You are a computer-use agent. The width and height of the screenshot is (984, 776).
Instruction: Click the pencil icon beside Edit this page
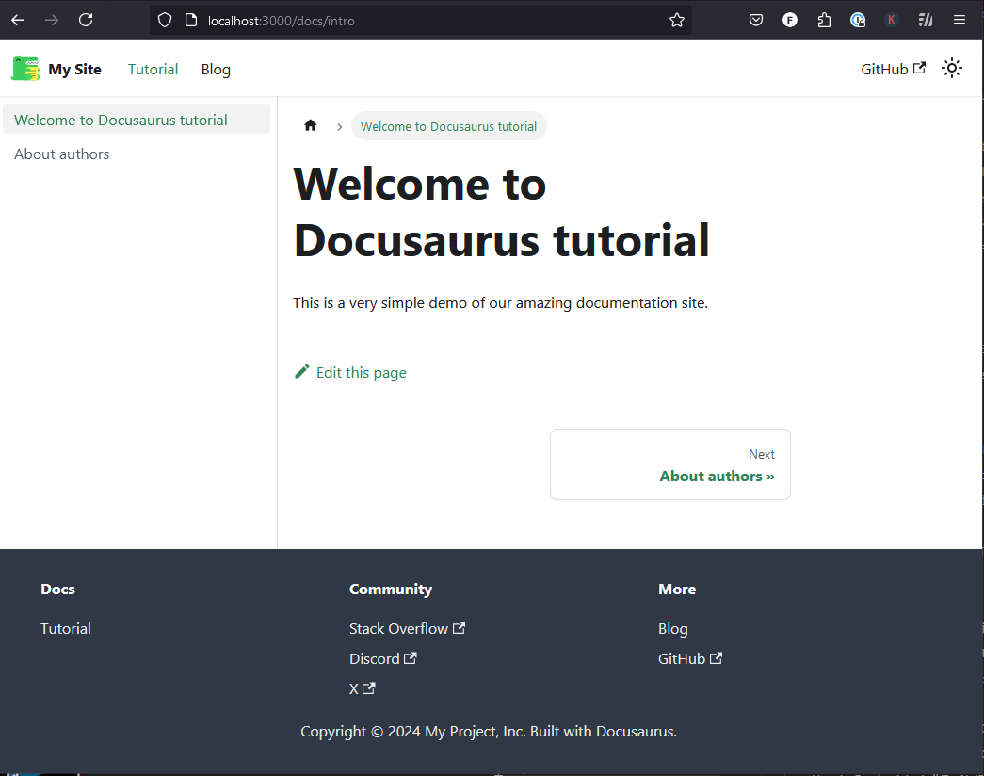[301, 371]
